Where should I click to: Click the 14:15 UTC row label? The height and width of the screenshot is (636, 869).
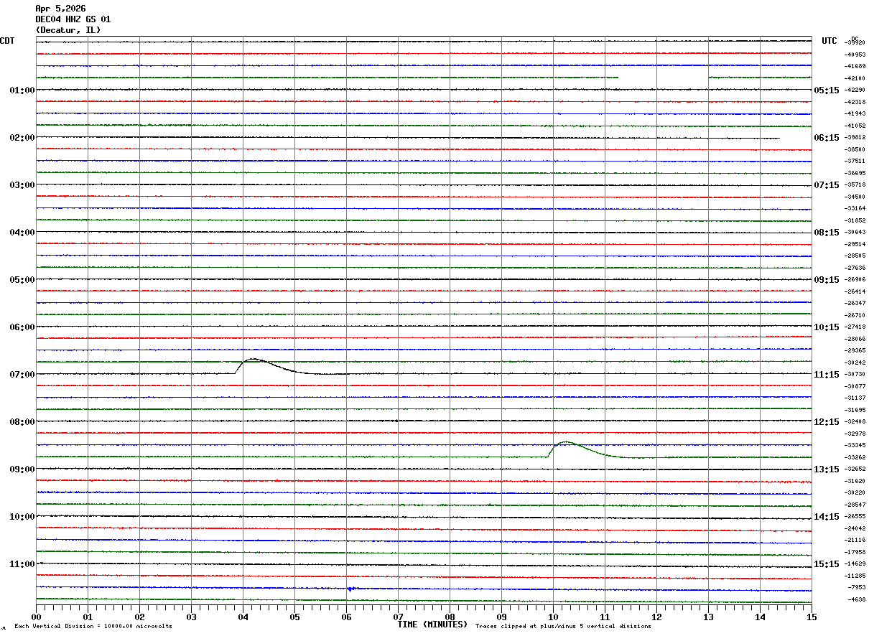coord(827,517)
